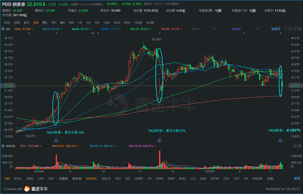Select the KDJ sub-indicator

pyautogui.click(x=118, y=179)
